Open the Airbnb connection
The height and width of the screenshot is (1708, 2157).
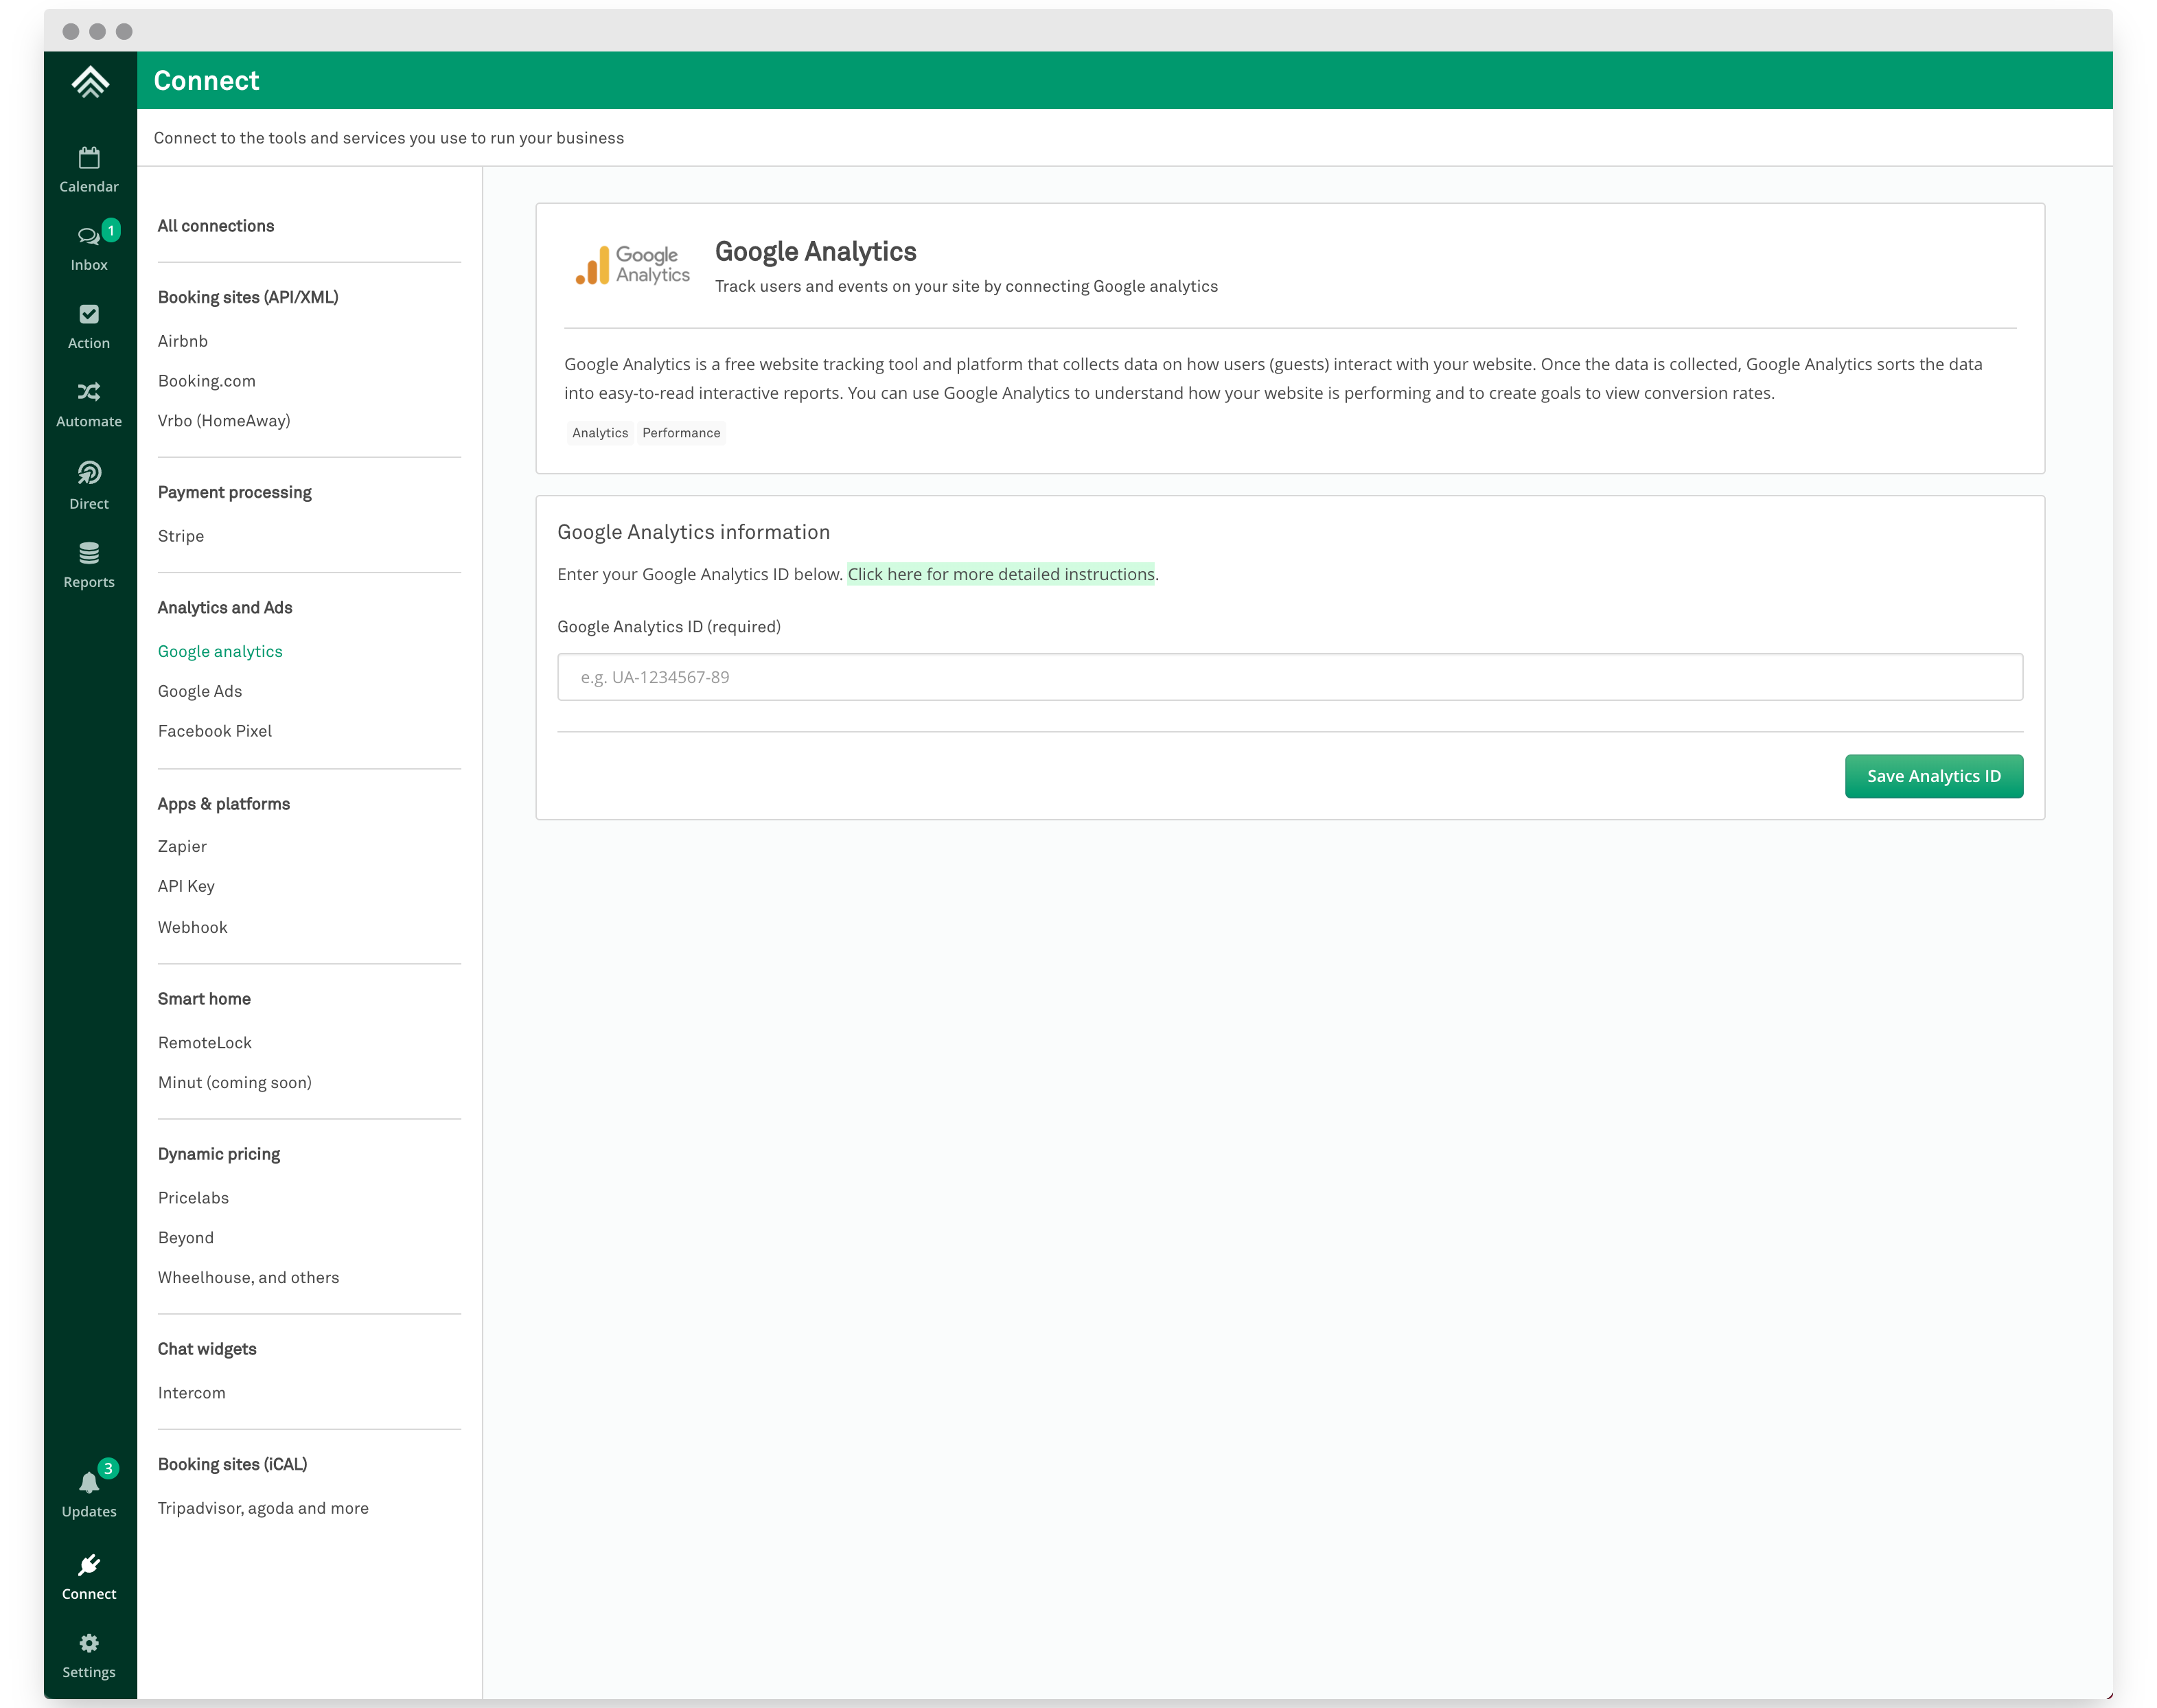pyautogui.click(x=183, y=341)
